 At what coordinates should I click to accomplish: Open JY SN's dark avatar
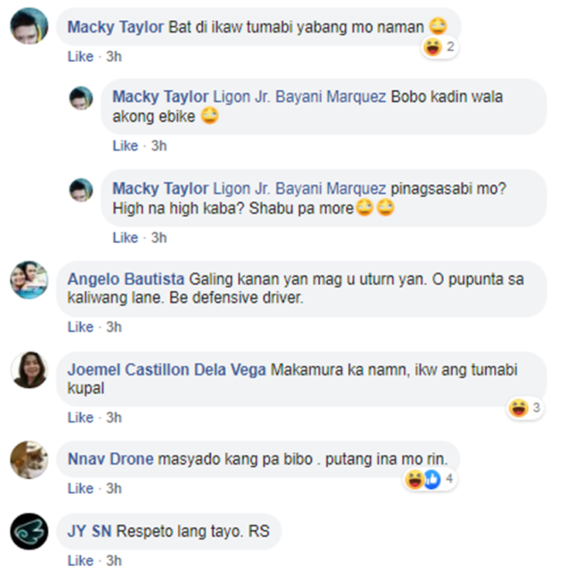click(29, 531)
